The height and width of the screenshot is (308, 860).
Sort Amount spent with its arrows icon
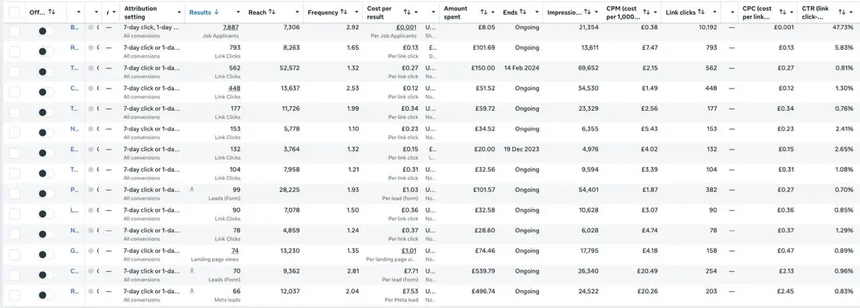[484, 12]
